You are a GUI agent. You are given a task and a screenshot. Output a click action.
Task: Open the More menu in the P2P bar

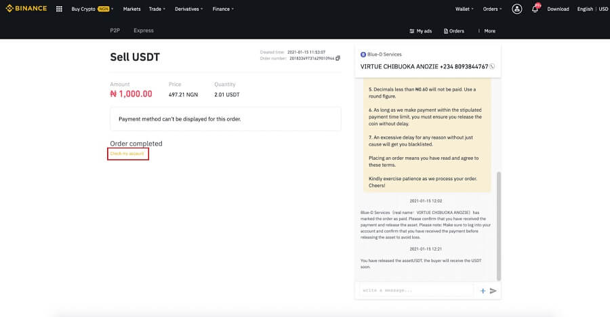click(486, 30)
